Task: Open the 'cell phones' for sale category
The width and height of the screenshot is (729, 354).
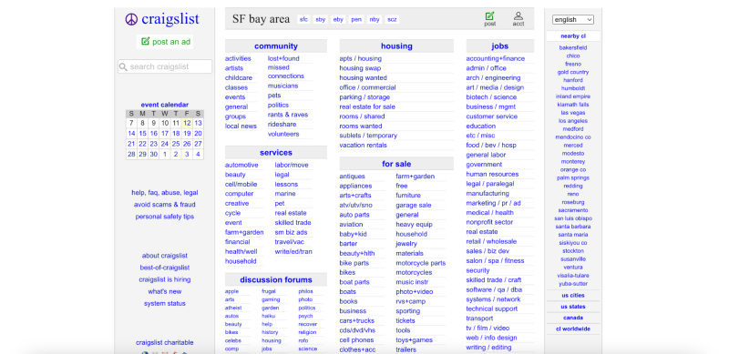Action: 356,340
